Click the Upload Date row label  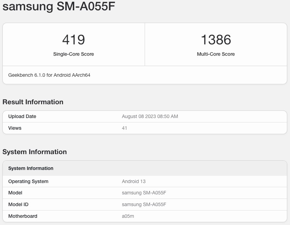[x=22, y=117]
